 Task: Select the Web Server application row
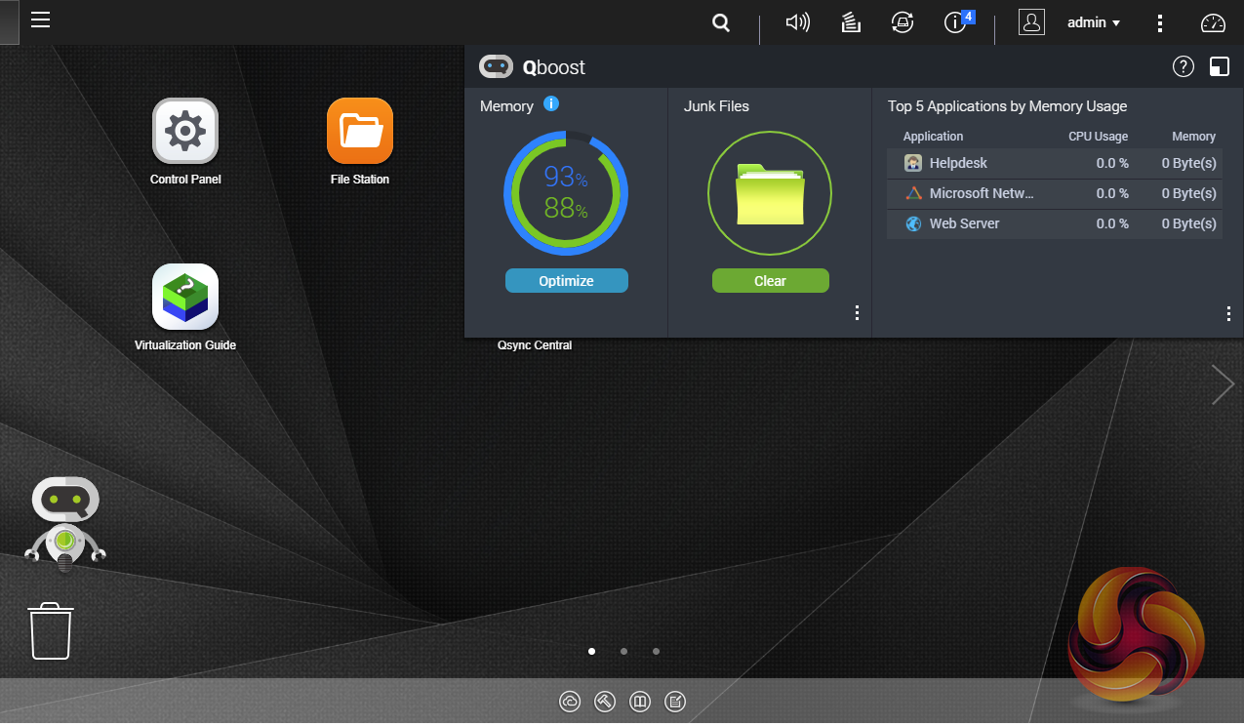pyautogui.click(x=1054, y=223)
